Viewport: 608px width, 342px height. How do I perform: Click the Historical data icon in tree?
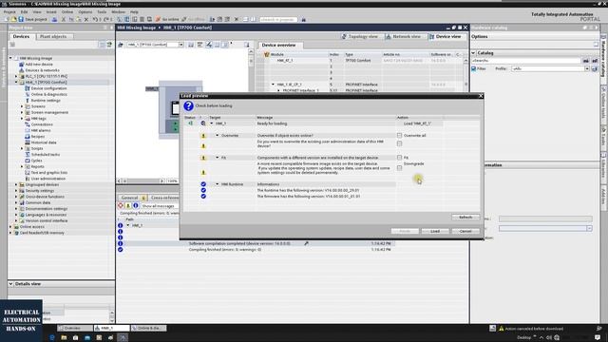(x=28, y=142)
